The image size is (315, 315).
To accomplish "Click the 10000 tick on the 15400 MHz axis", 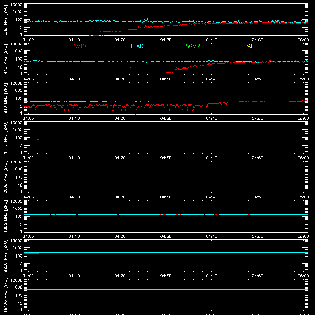I will pos(17,280).
